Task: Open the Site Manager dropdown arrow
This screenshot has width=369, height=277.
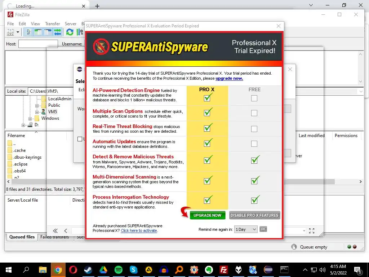Action: 18,32
